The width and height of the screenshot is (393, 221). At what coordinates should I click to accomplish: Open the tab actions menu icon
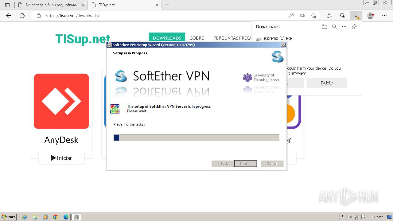click(x=7, y=5)
